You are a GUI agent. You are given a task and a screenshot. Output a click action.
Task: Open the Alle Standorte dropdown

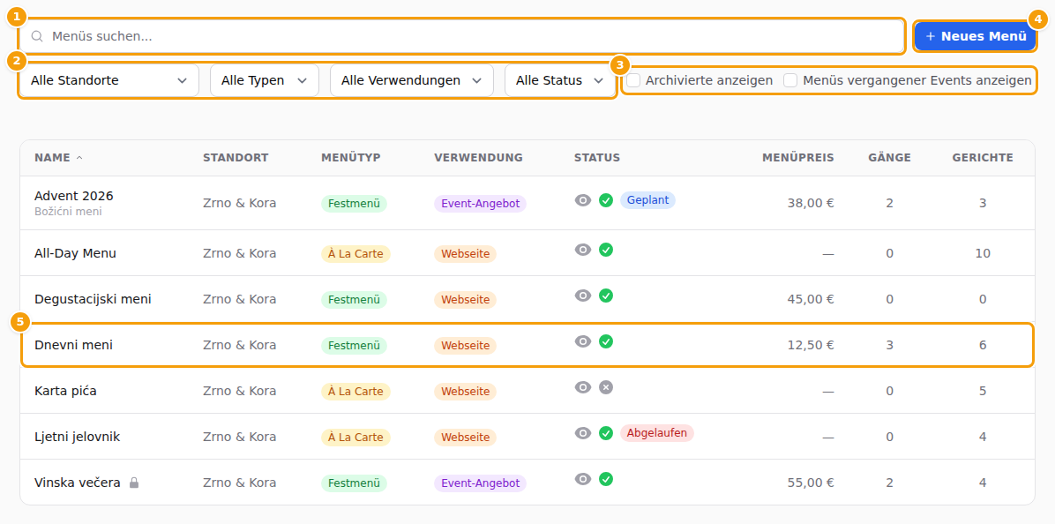(109, 81)
